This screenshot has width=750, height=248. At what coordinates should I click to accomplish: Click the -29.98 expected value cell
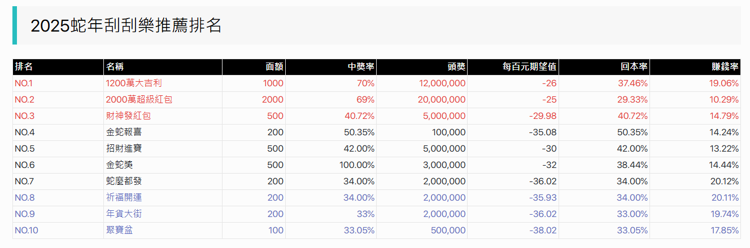513,116
